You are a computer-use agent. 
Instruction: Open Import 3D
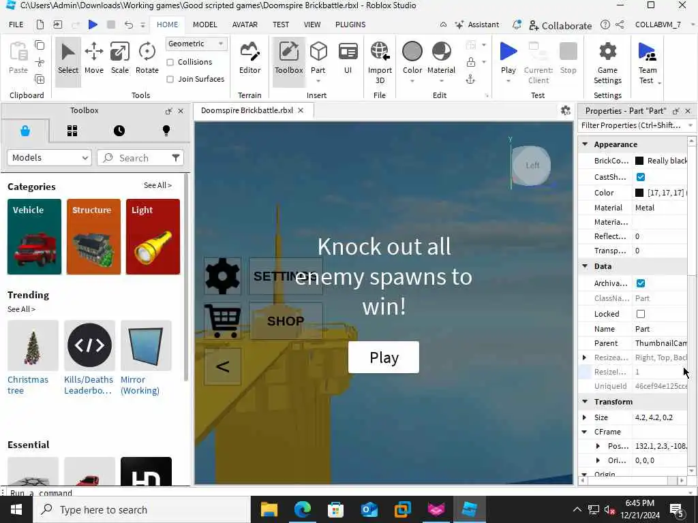tap(380, 62)
